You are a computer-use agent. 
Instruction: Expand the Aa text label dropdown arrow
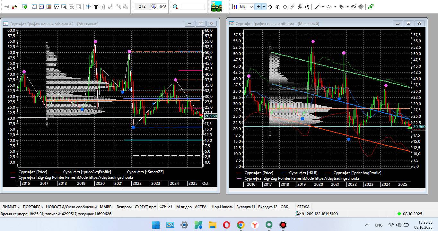pos(335,7)
